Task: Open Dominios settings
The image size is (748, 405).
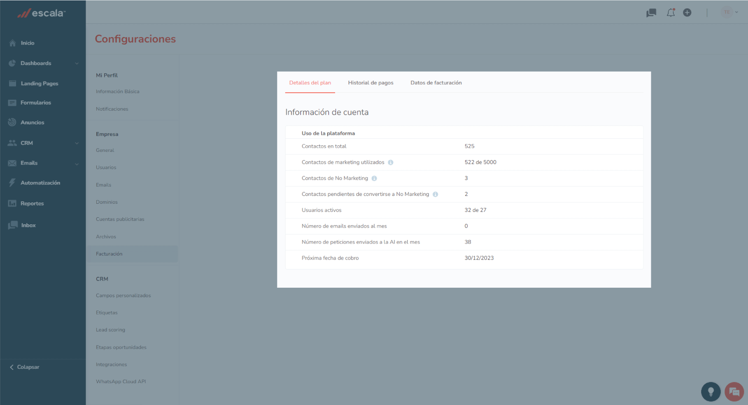Action: pos(107,202)
